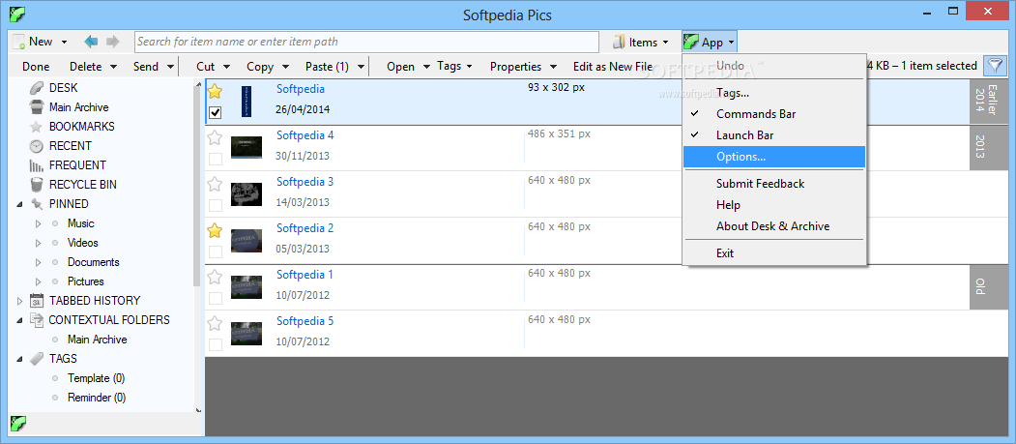Open the New dropdown arrow
Viewport: 1016px width, 444px height.
[64, 43]
